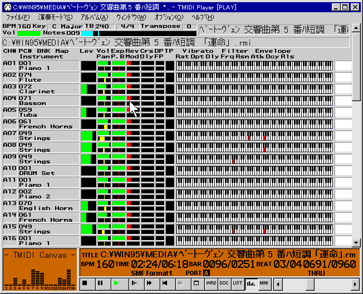Click the file path text field
This screenshot has height=294, width=363.
(x=176, y=43)
